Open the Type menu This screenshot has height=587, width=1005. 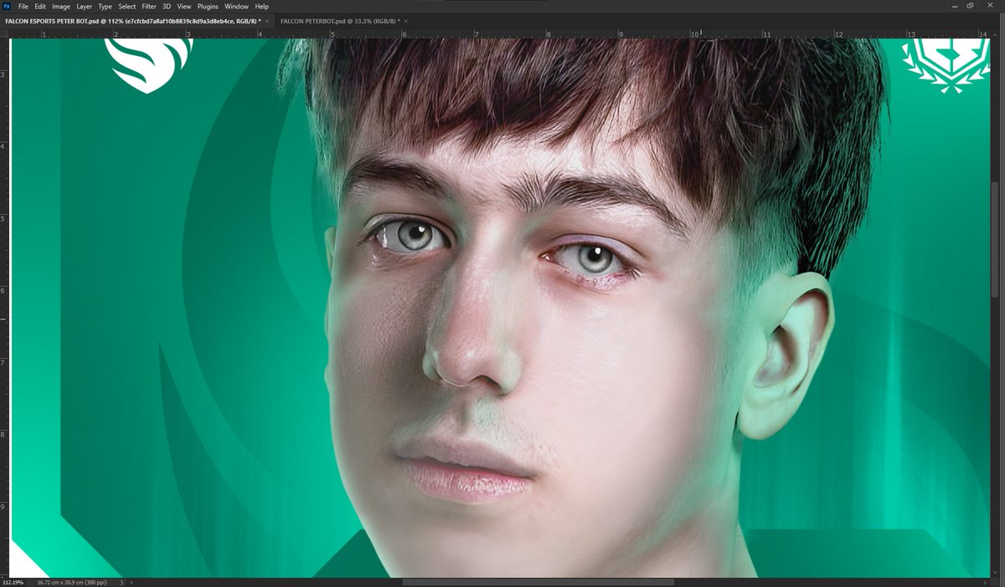point(104,6)
